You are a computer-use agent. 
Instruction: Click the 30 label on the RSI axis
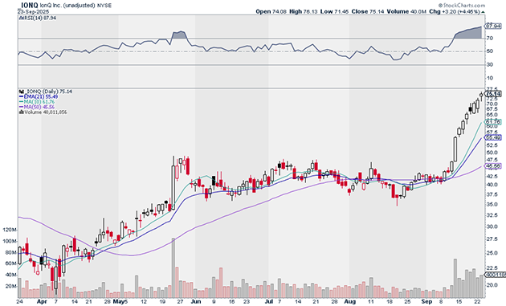coord(490,64)
